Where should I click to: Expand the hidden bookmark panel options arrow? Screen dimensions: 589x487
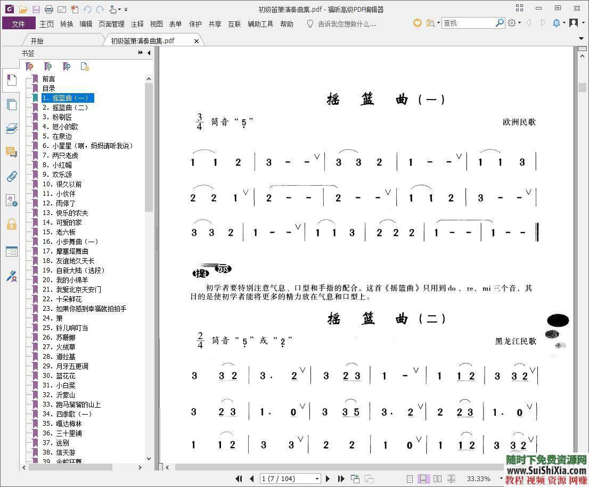140,53
